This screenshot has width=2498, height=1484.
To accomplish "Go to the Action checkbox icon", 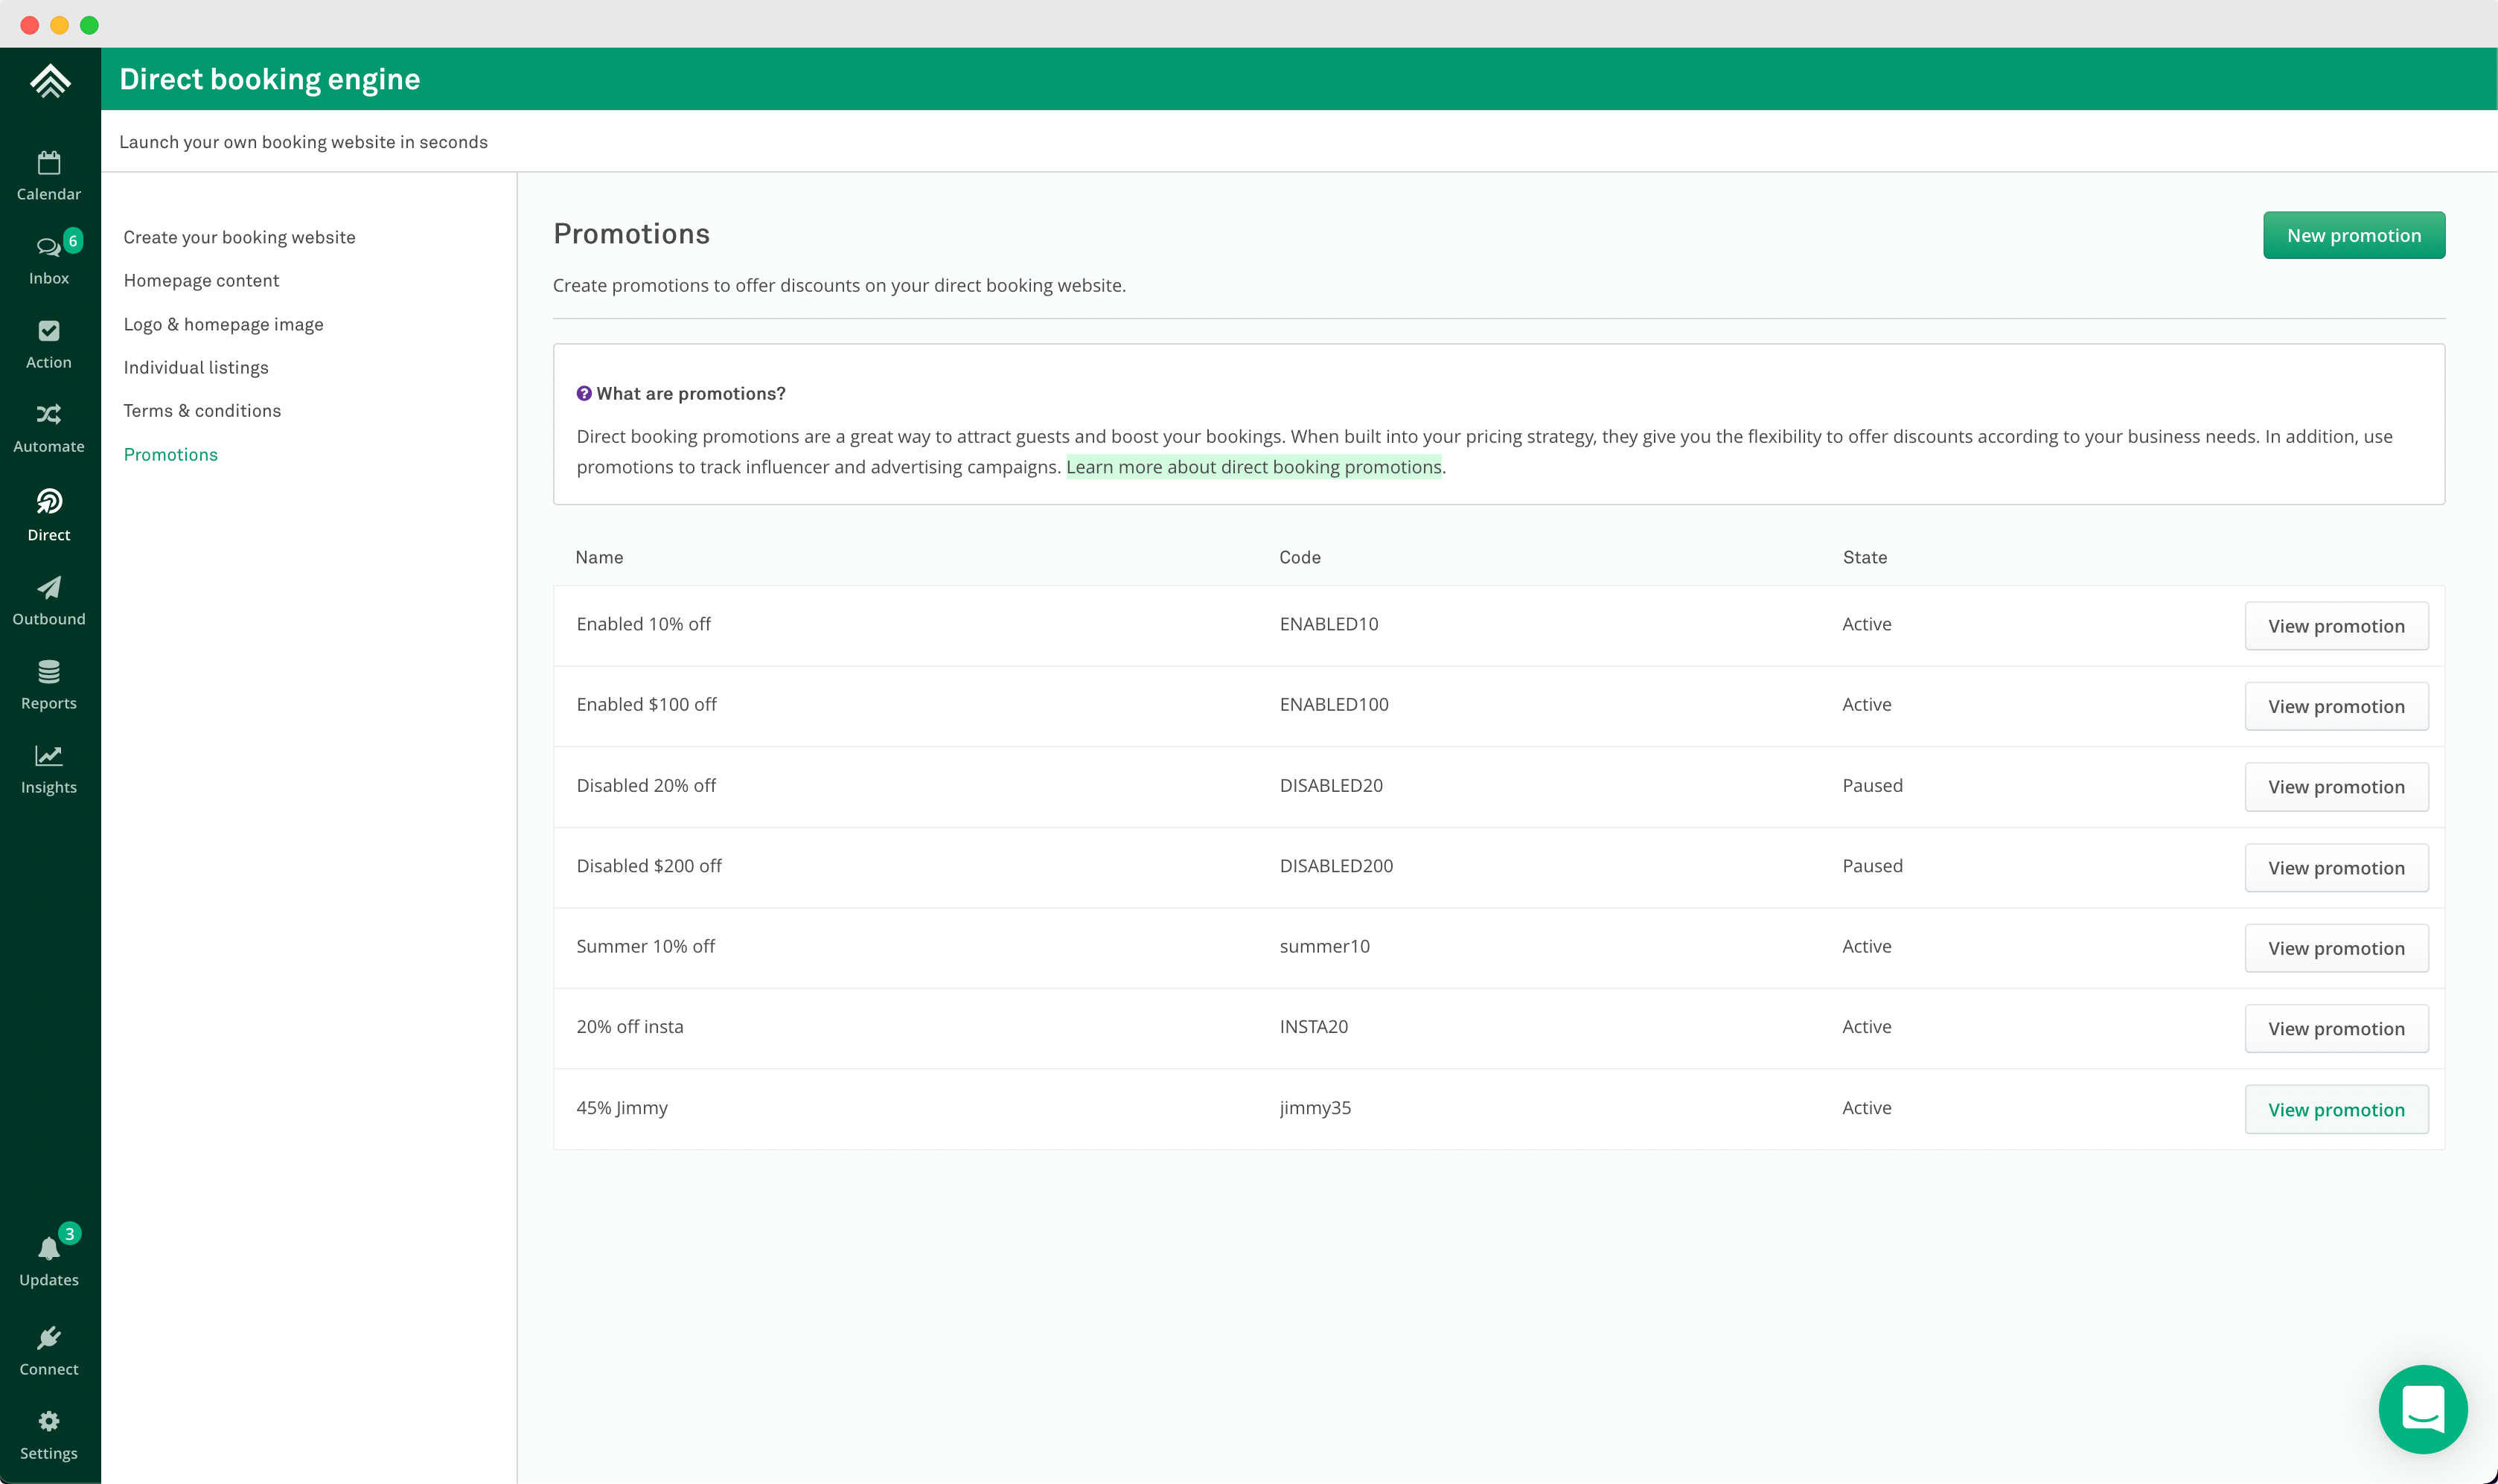I will (48, 343).
